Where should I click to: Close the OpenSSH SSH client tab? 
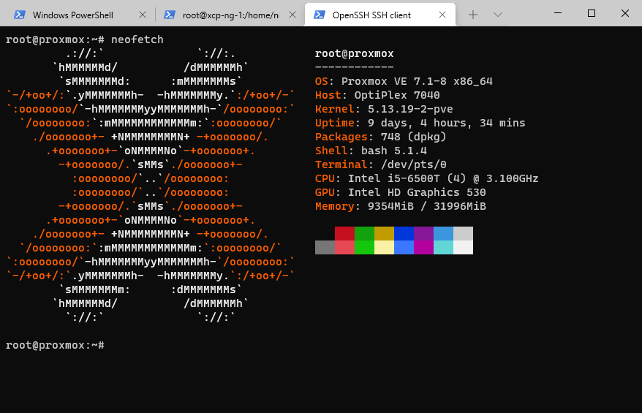point(443,15)
